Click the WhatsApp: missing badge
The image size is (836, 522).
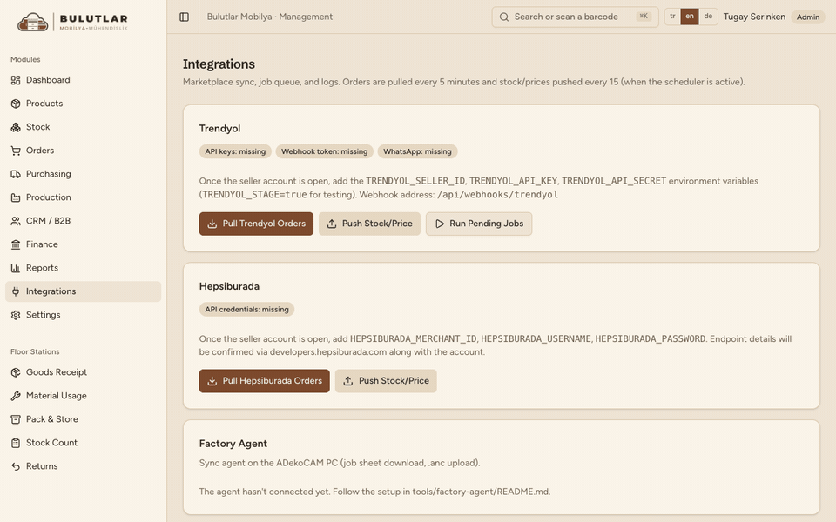point(417,151)
